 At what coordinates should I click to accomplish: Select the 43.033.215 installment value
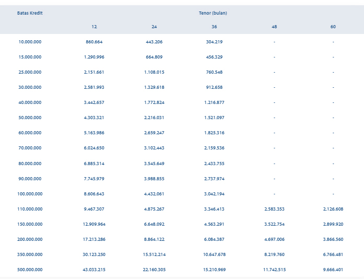94,270
